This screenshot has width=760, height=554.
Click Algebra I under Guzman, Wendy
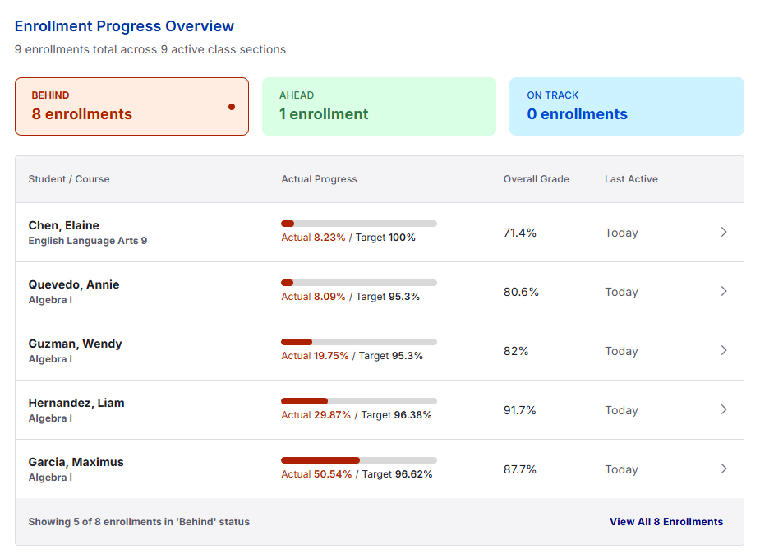pos(50,359)
